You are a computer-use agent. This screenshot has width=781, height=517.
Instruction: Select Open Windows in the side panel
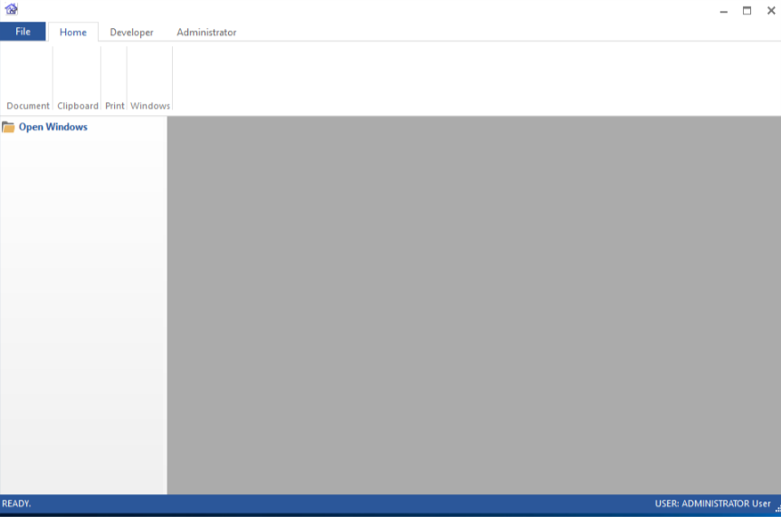[52, 127]
